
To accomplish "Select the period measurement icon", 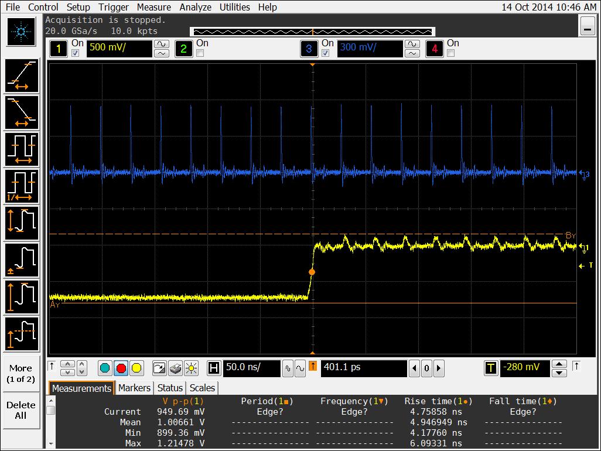I will click(x=22, y=149).
